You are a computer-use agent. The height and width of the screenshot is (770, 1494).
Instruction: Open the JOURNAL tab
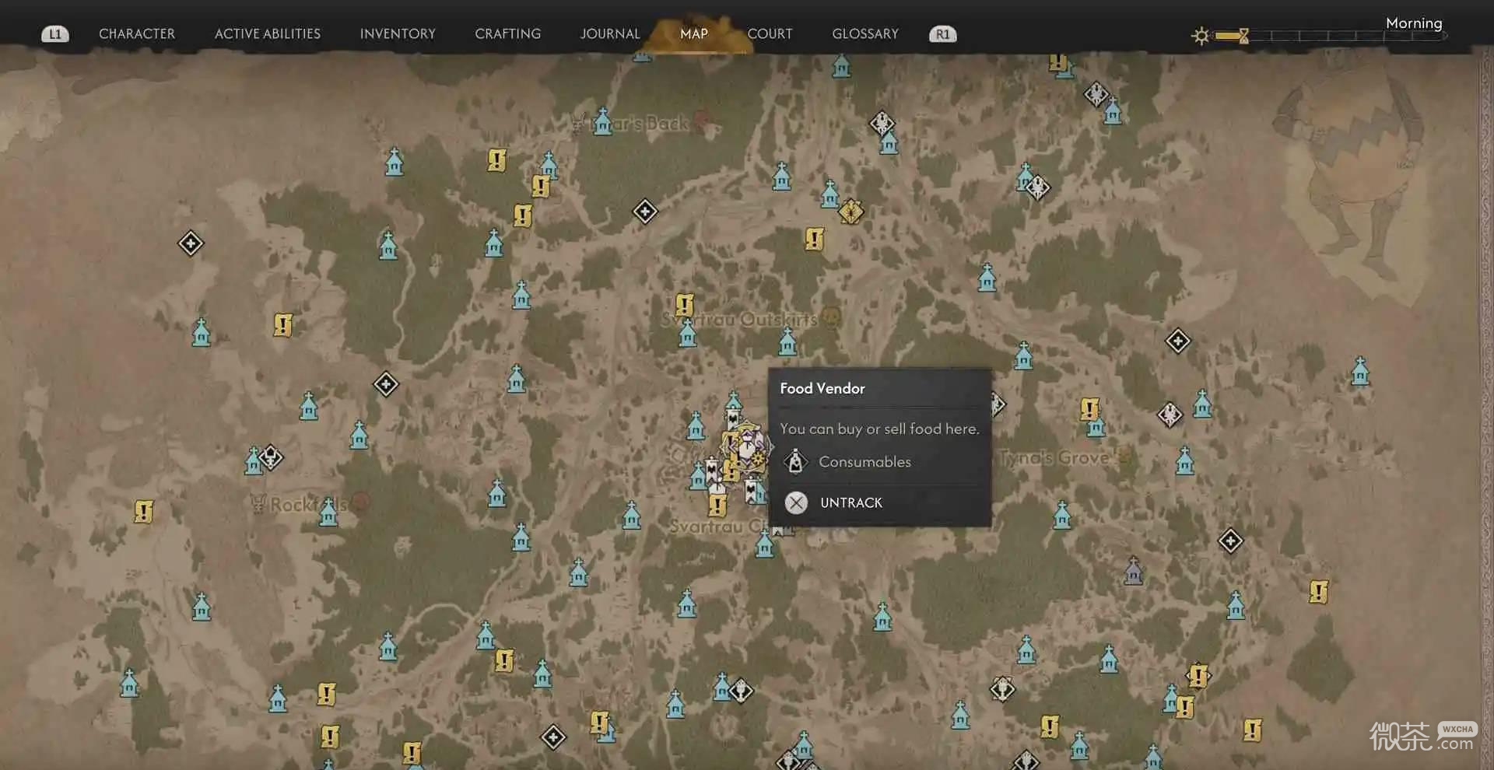point(610,34)
